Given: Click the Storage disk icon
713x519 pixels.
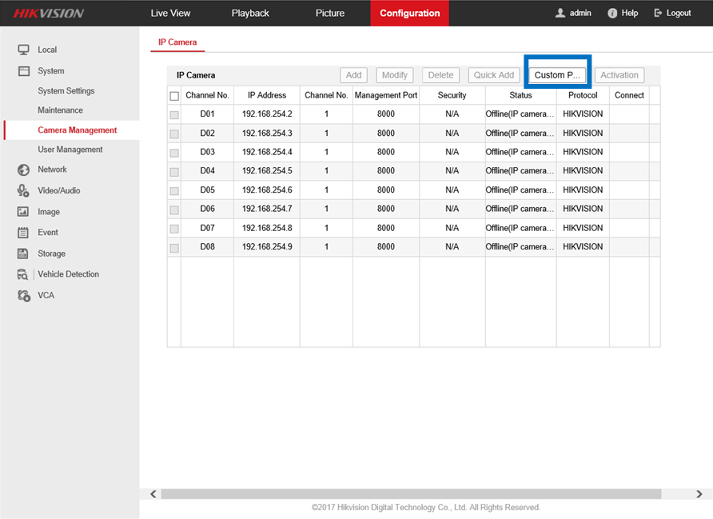Looking at the screenshot, I should (23, 254).
